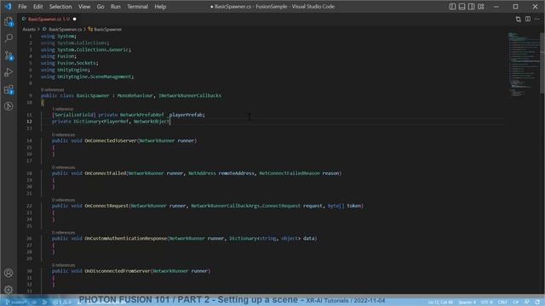Open the Extensions view
This screenshot has height=306, width=545.
coord(9,89)
